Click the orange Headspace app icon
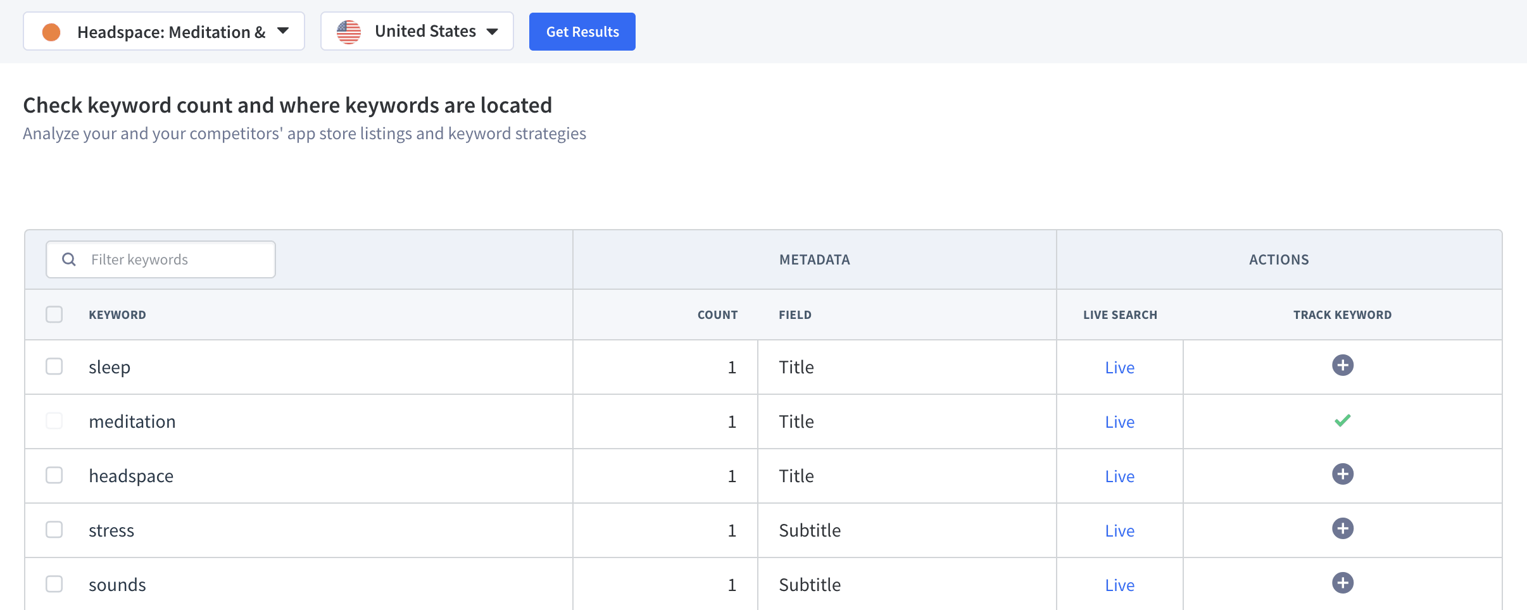The width and height of the screenshot is (1527, 610). [x=51, y=32]
